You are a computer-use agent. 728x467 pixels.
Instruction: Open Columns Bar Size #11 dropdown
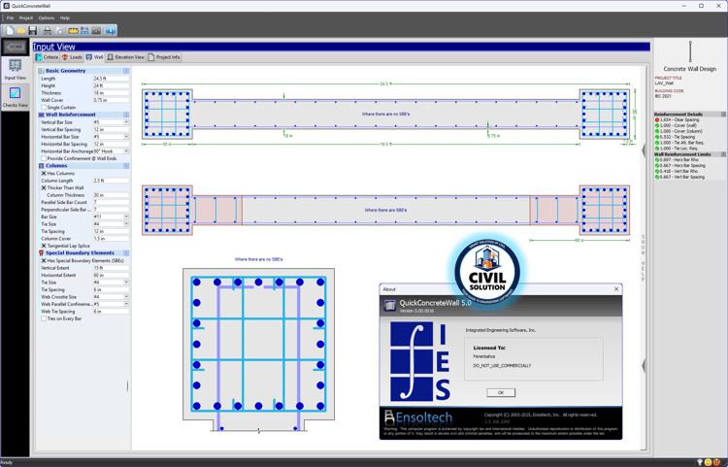[126, 217]
